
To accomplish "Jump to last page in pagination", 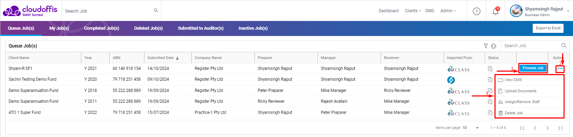I will 560,128.
